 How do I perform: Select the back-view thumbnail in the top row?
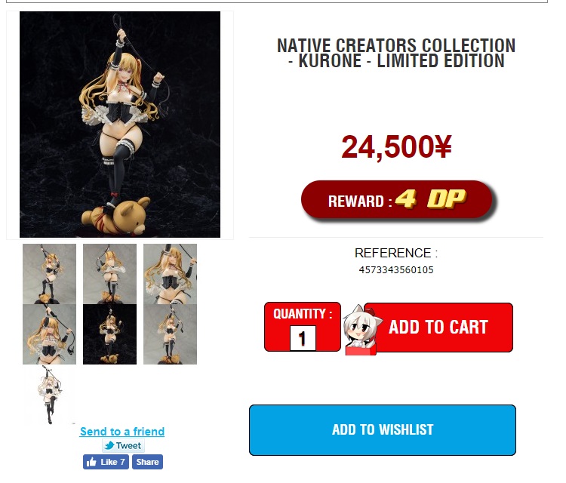(x=109, y=274)
